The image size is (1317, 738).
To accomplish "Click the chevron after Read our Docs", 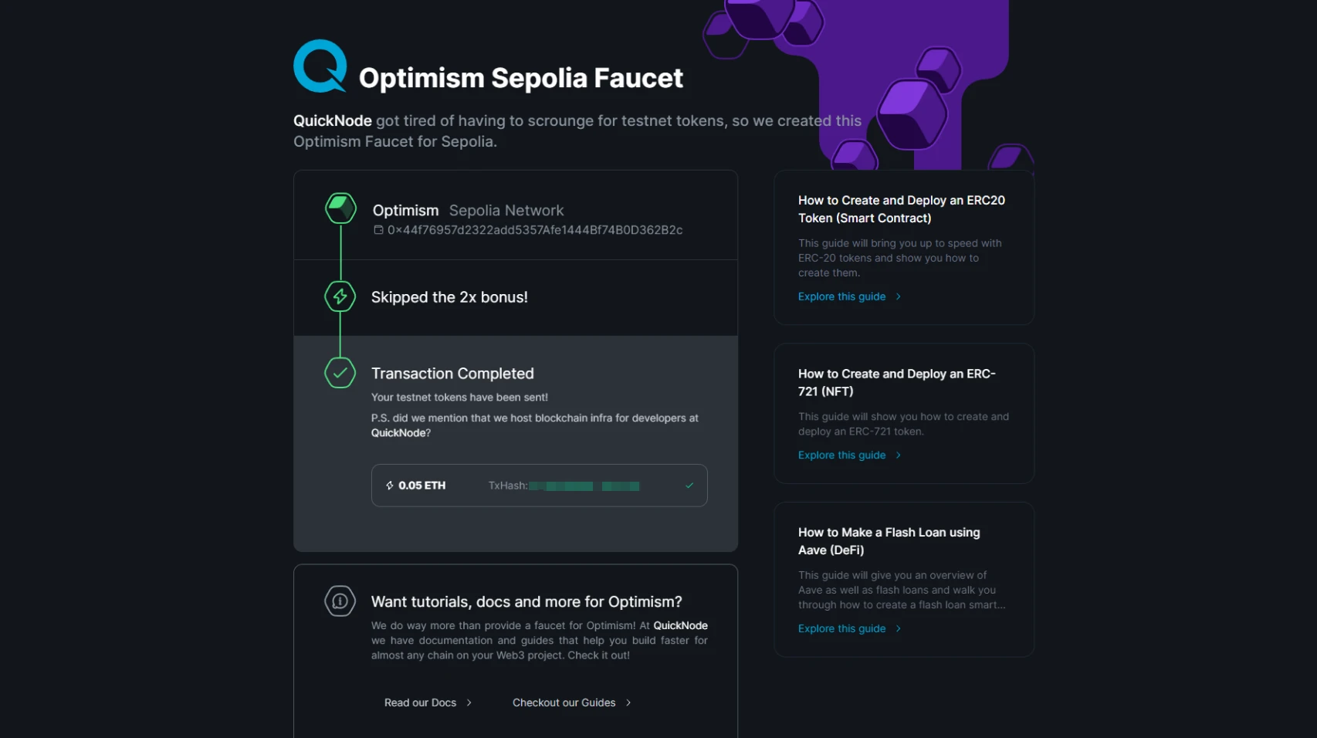I will (x=469, y=702).
